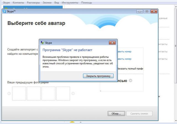Image resolution: width=177 pixels, height=124 pixels.
Task: Open the Skype menu in menu bar
Action: click(x=6, y=2)
